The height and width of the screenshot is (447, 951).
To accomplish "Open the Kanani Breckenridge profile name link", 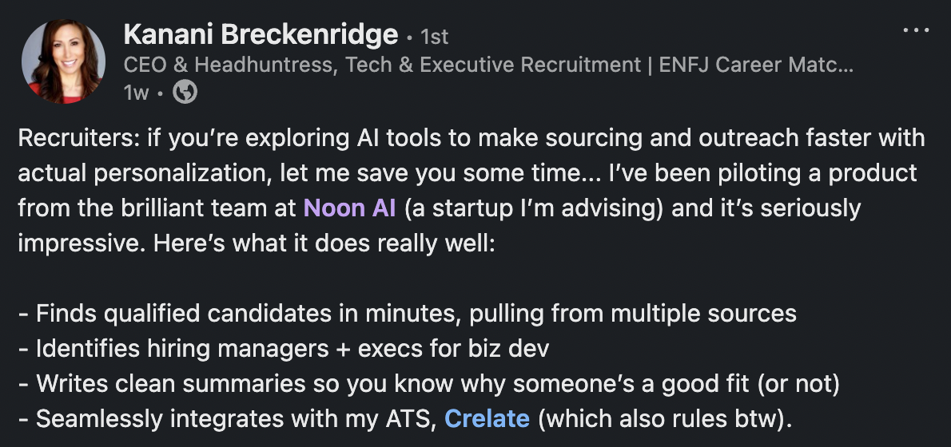I will pos(261,34).
